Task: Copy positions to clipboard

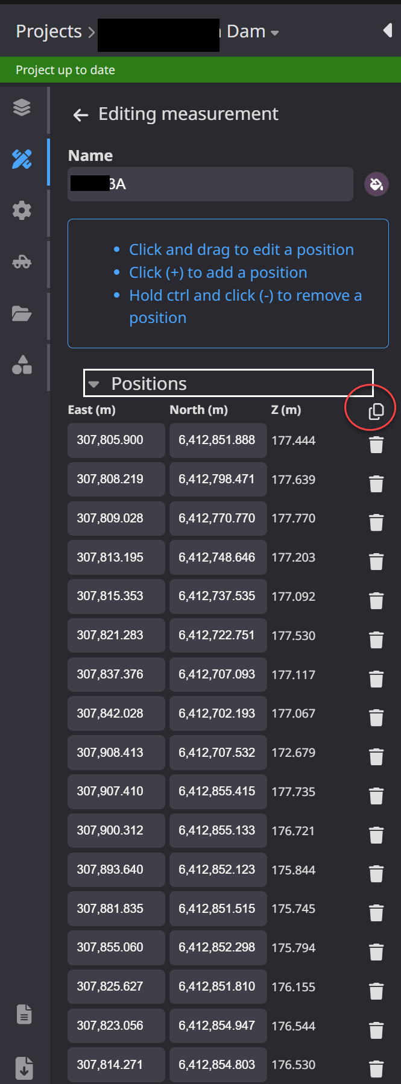Action: coord(376,411)
